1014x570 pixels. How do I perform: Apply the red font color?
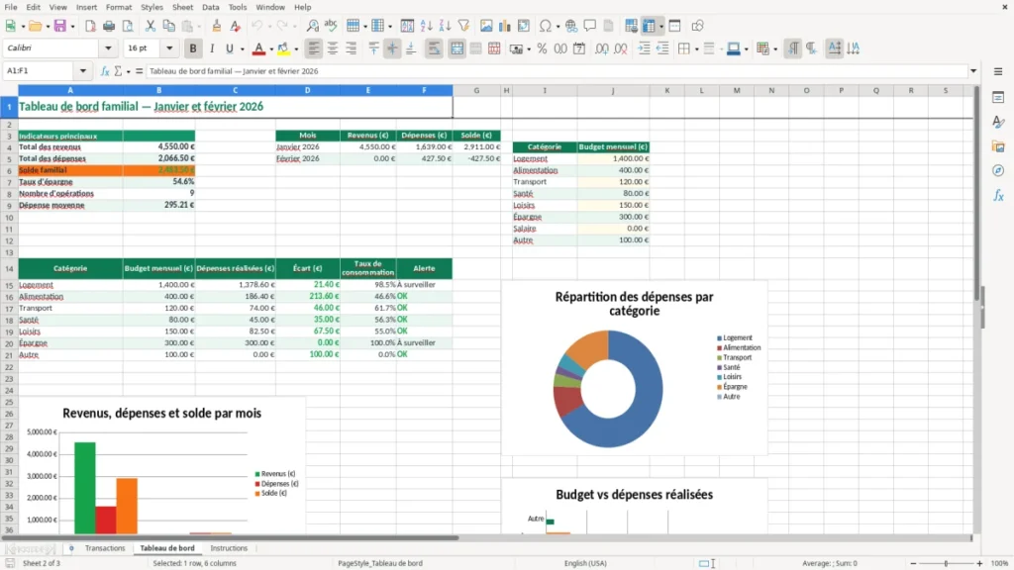coord(258,48)
